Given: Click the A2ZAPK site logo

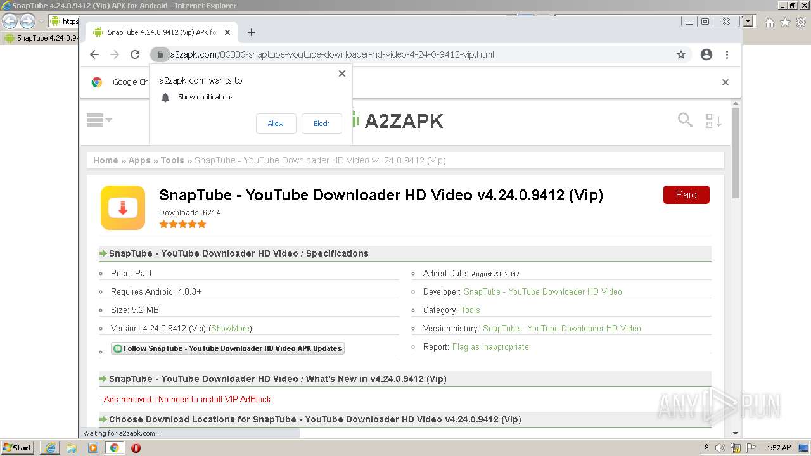Looking at the screenshot, I should click(398, 121).
